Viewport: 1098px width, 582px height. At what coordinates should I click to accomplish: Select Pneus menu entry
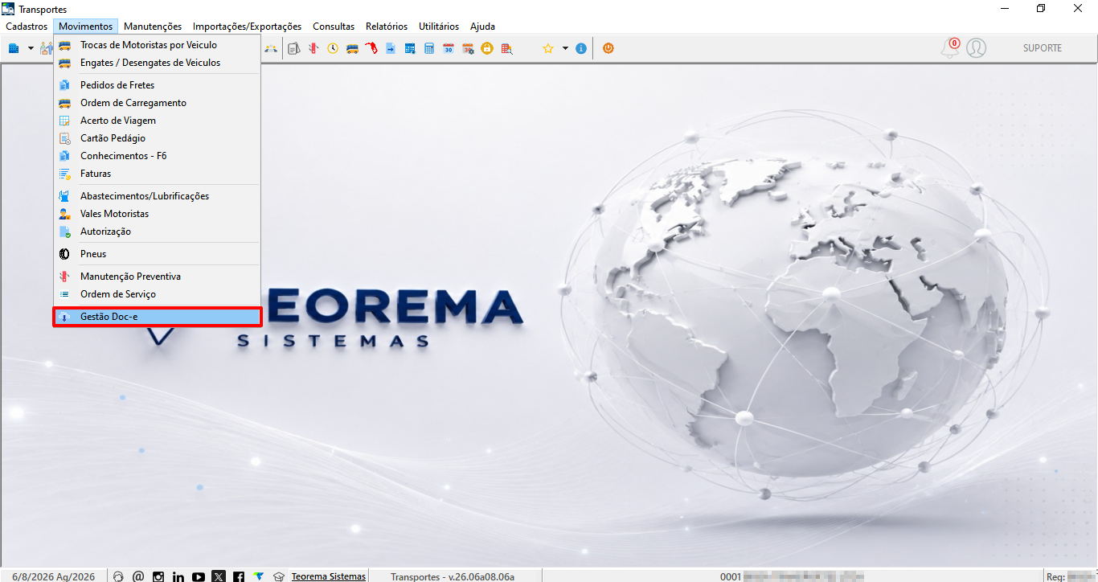pyautogui.click(x=157, y=254)
